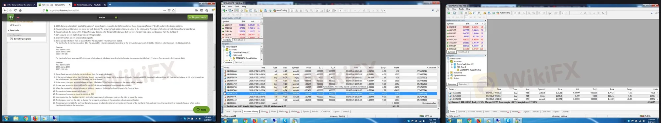Viewport: 662px width, 123px height.
Task: Open File menu in right MetaTrader window
Action: [448, 9]
